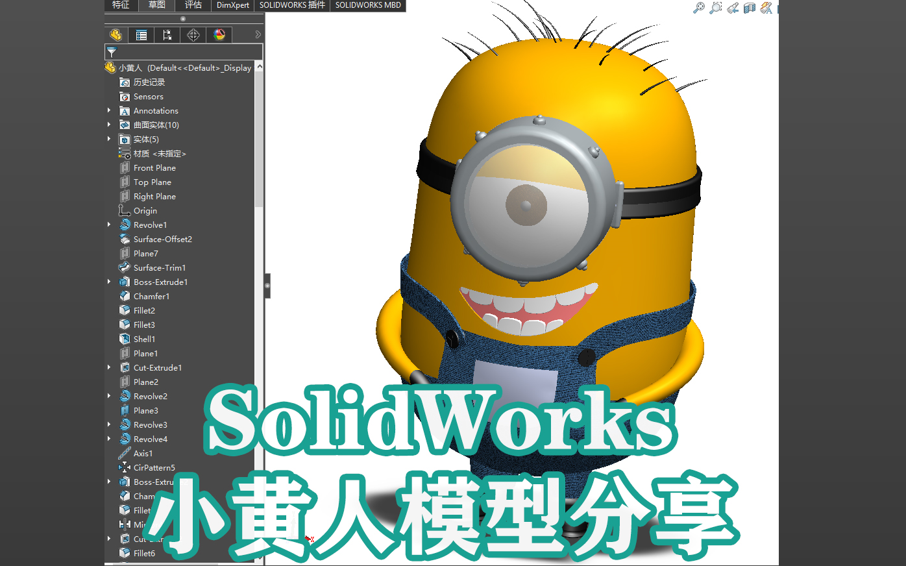Click the feature tree scroll-up arrow
Viewport: 906px width, 566px height.
pyautogui.click(x=260, y=67)
